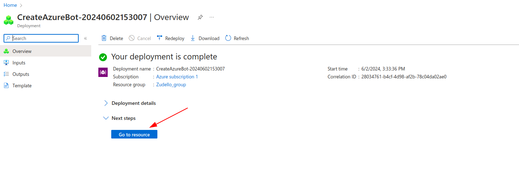Click the page title CreateAzureBot Overview
Image resolution: width=519 pixels, height=175 pixels.
pos(103,17)
